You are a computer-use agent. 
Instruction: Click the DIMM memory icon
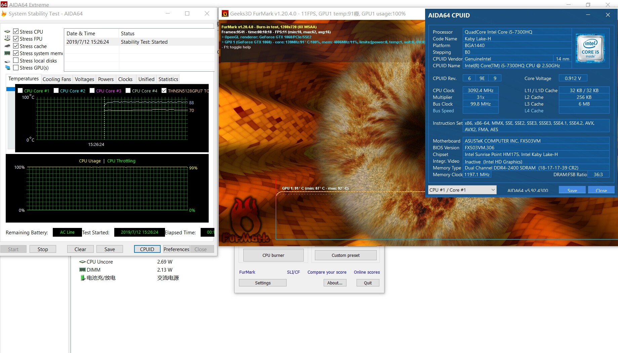pyautogui.click(x=82, y=270)
